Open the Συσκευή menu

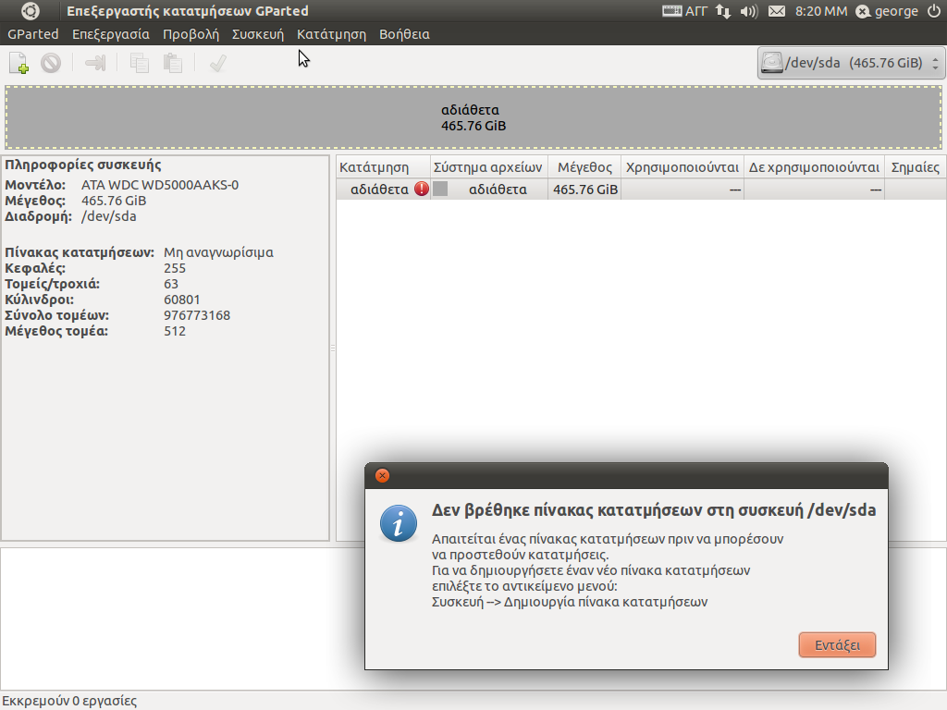tap(258, 34)
